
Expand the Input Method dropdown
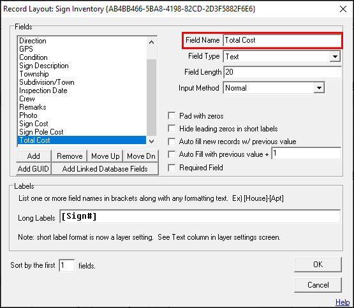(x=319, y=87)
